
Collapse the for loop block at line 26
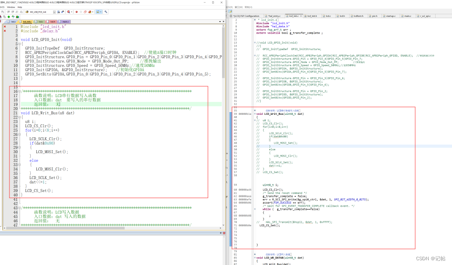click(19, 135)
